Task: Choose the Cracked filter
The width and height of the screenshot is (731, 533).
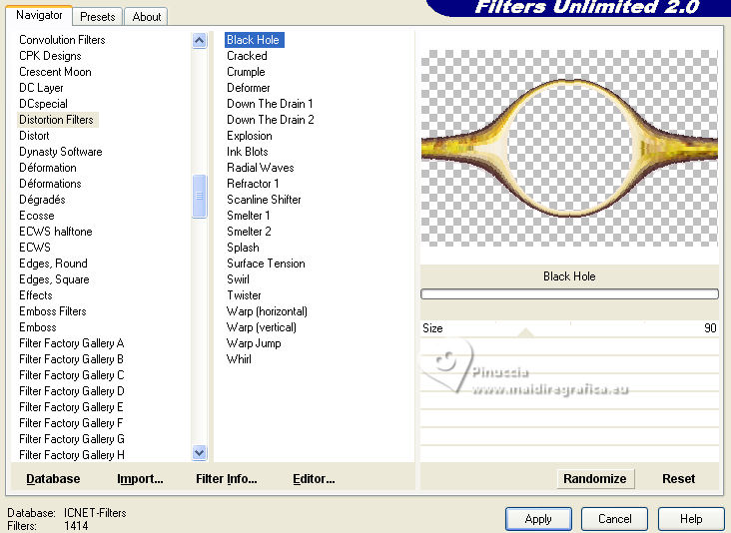Action: click(247, 56)
